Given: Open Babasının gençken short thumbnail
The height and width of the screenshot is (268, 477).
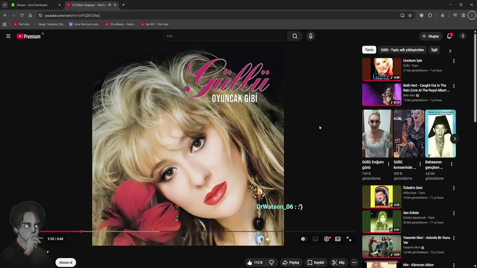Looking at the screenshot, I should pyautogui.click(x=440, y=134).
